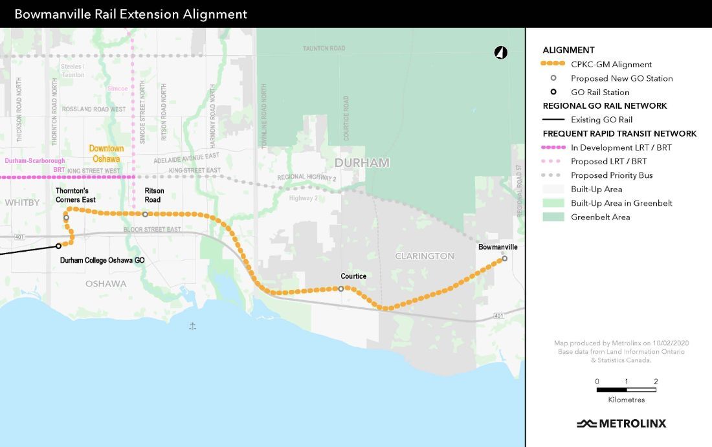Viewport: 712px width, 447px height.
Task: Click the Durham-Scarborough BRT label
Action: coord(34,165)
